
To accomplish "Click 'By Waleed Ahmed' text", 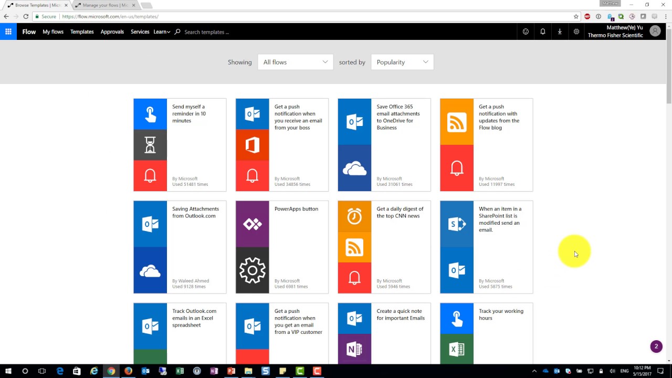I will coord(191,281).
